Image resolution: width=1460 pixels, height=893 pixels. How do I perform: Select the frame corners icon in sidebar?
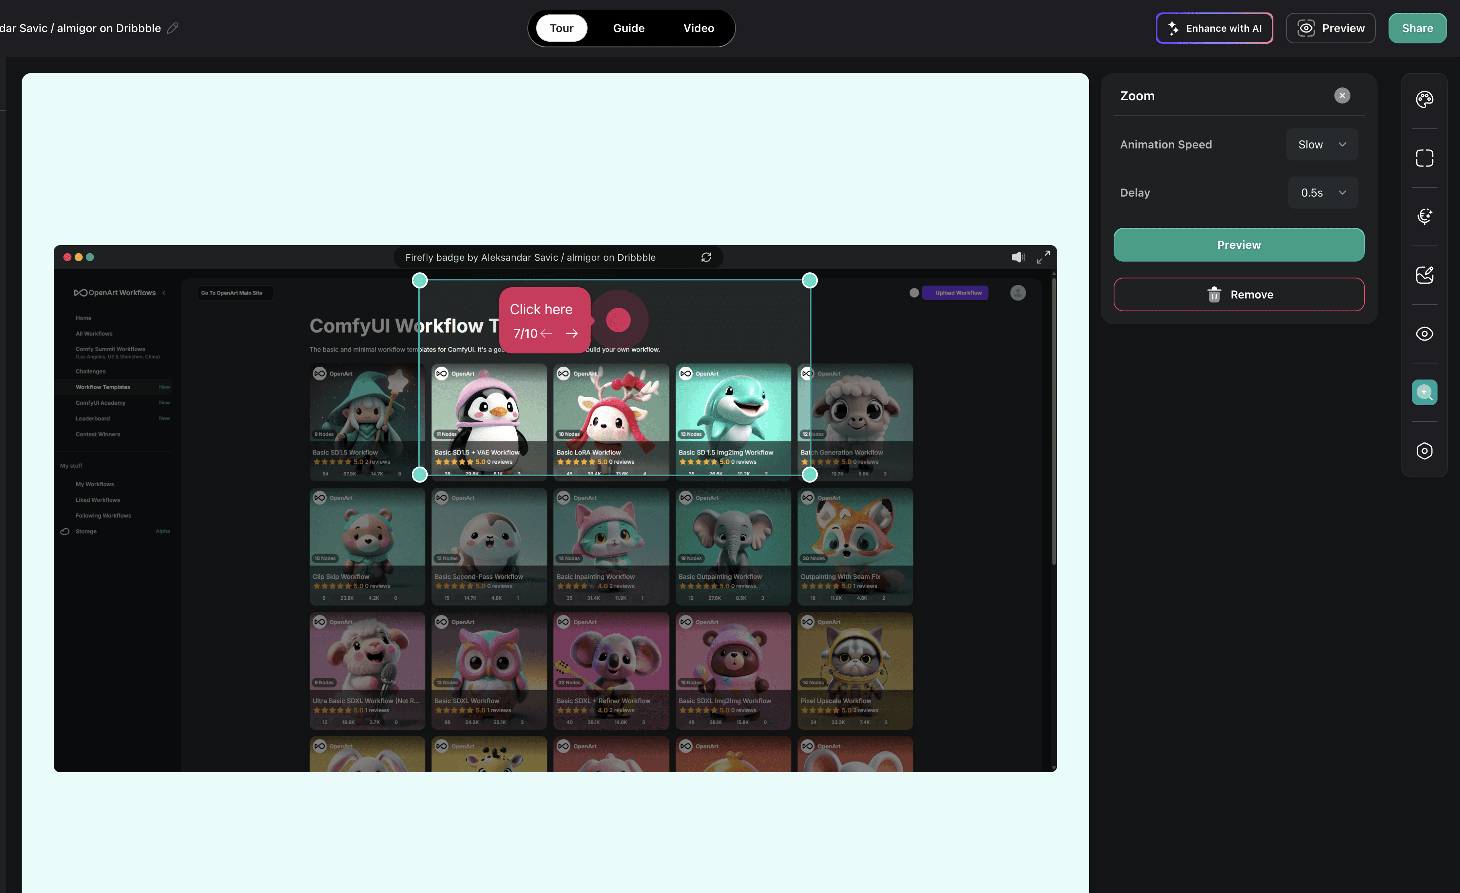coord(1424,158)
